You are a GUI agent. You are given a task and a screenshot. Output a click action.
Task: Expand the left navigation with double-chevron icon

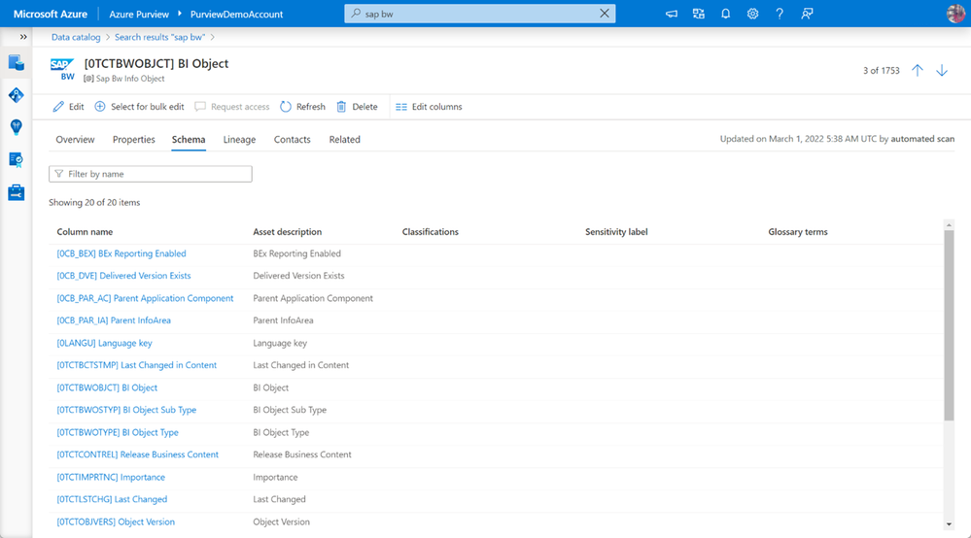coord(23,37)
